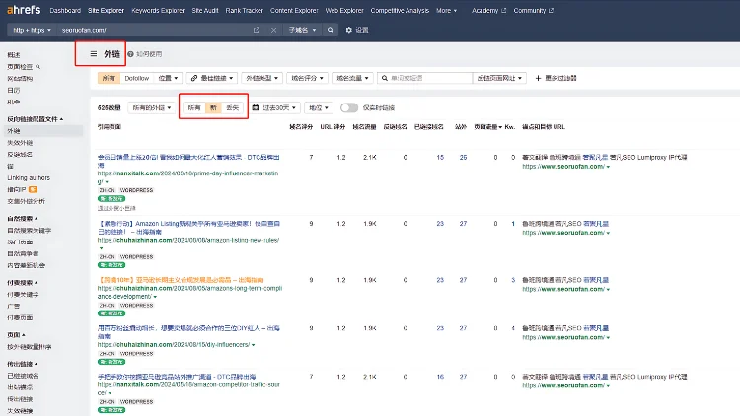Click the calendar icon on date filter

point(256,108)
